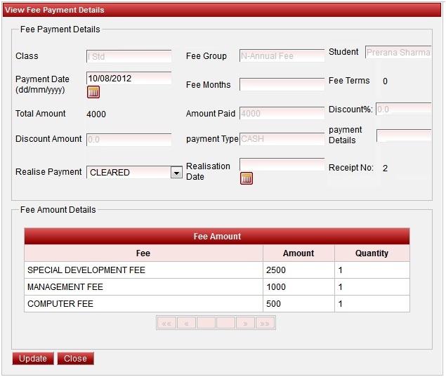The height and width of the screenshot is (377, 446).
Task: Click the Amount column header
Action: tap(299, 253)
